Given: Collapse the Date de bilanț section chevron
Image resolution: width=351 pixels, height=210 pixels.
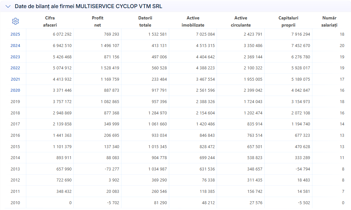Looking at the screenshot, I should tap(8, 6).
